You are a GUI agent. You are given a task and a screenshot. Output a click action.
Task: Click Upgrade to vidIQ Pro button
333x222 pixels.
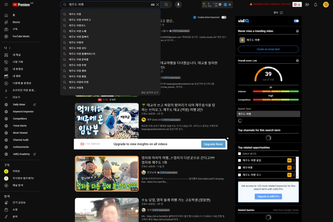click(x=268, y=196)
